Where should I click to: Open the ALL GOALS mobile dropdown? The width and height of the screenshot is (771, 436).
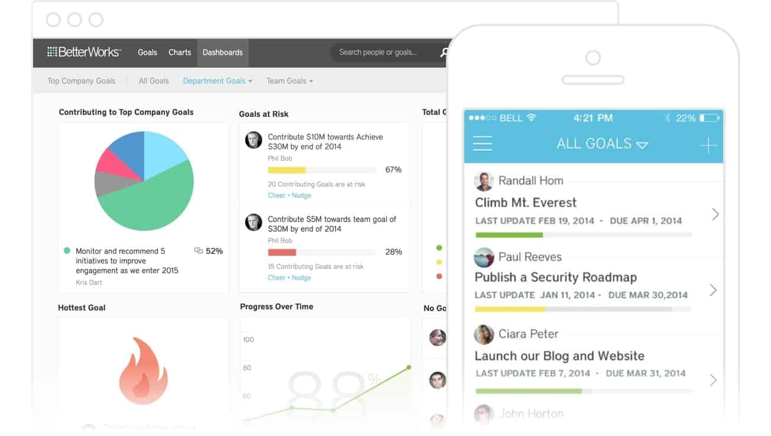tap(602, 144)
